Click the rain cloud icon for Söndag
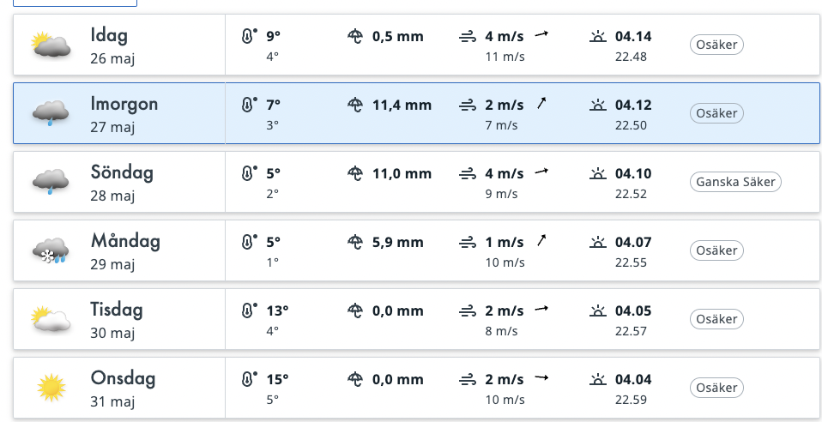 click(x=51, y=182)
